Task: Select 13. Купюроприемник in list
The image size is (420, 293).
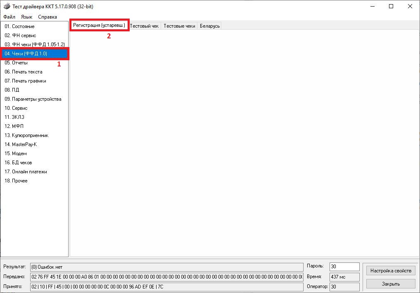Action: click(x=26, y=135)
